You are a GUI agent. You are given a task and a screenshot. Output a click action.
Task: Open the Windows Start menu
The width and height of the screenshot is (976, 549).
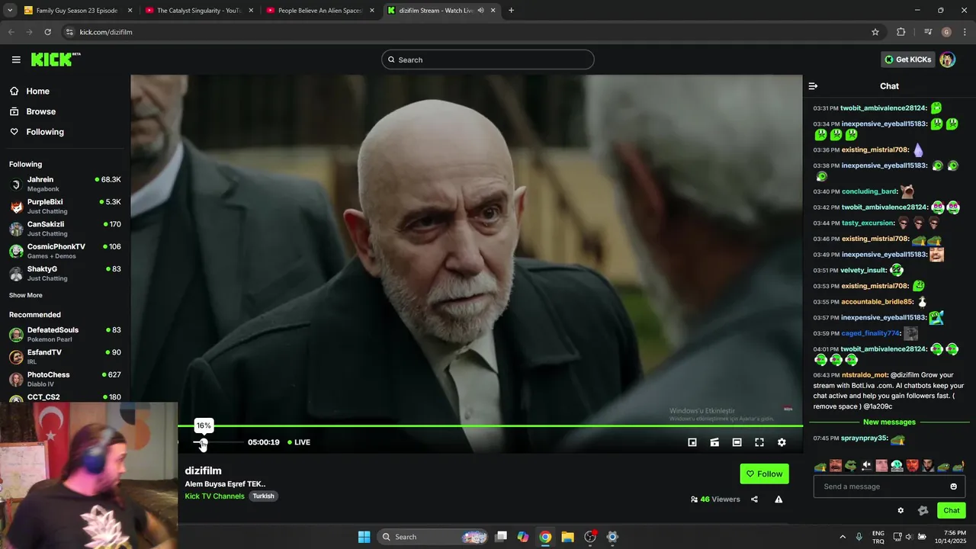364,537
